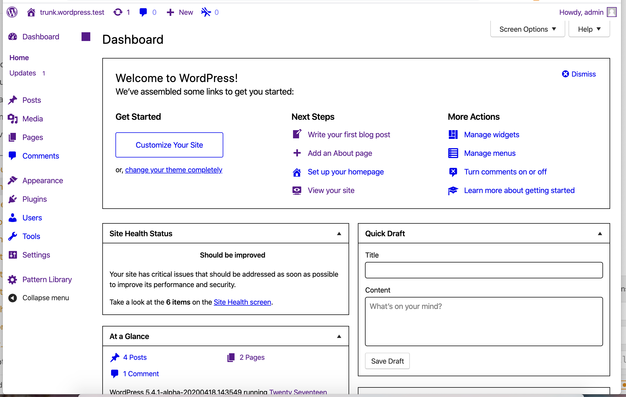Image resolution: width=626 pixels, height=397 pixels.
Task: Click the plus icon beside New
Action: coord(170,12)
